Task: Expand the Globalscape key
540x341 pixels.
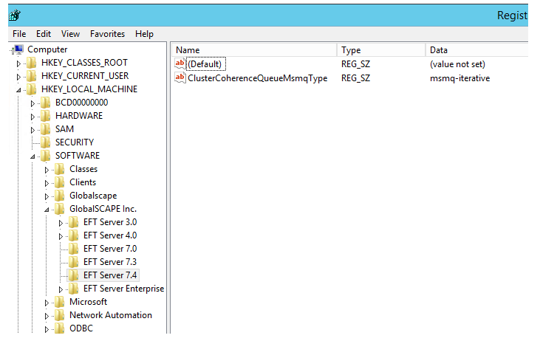Action: [47, 197]
